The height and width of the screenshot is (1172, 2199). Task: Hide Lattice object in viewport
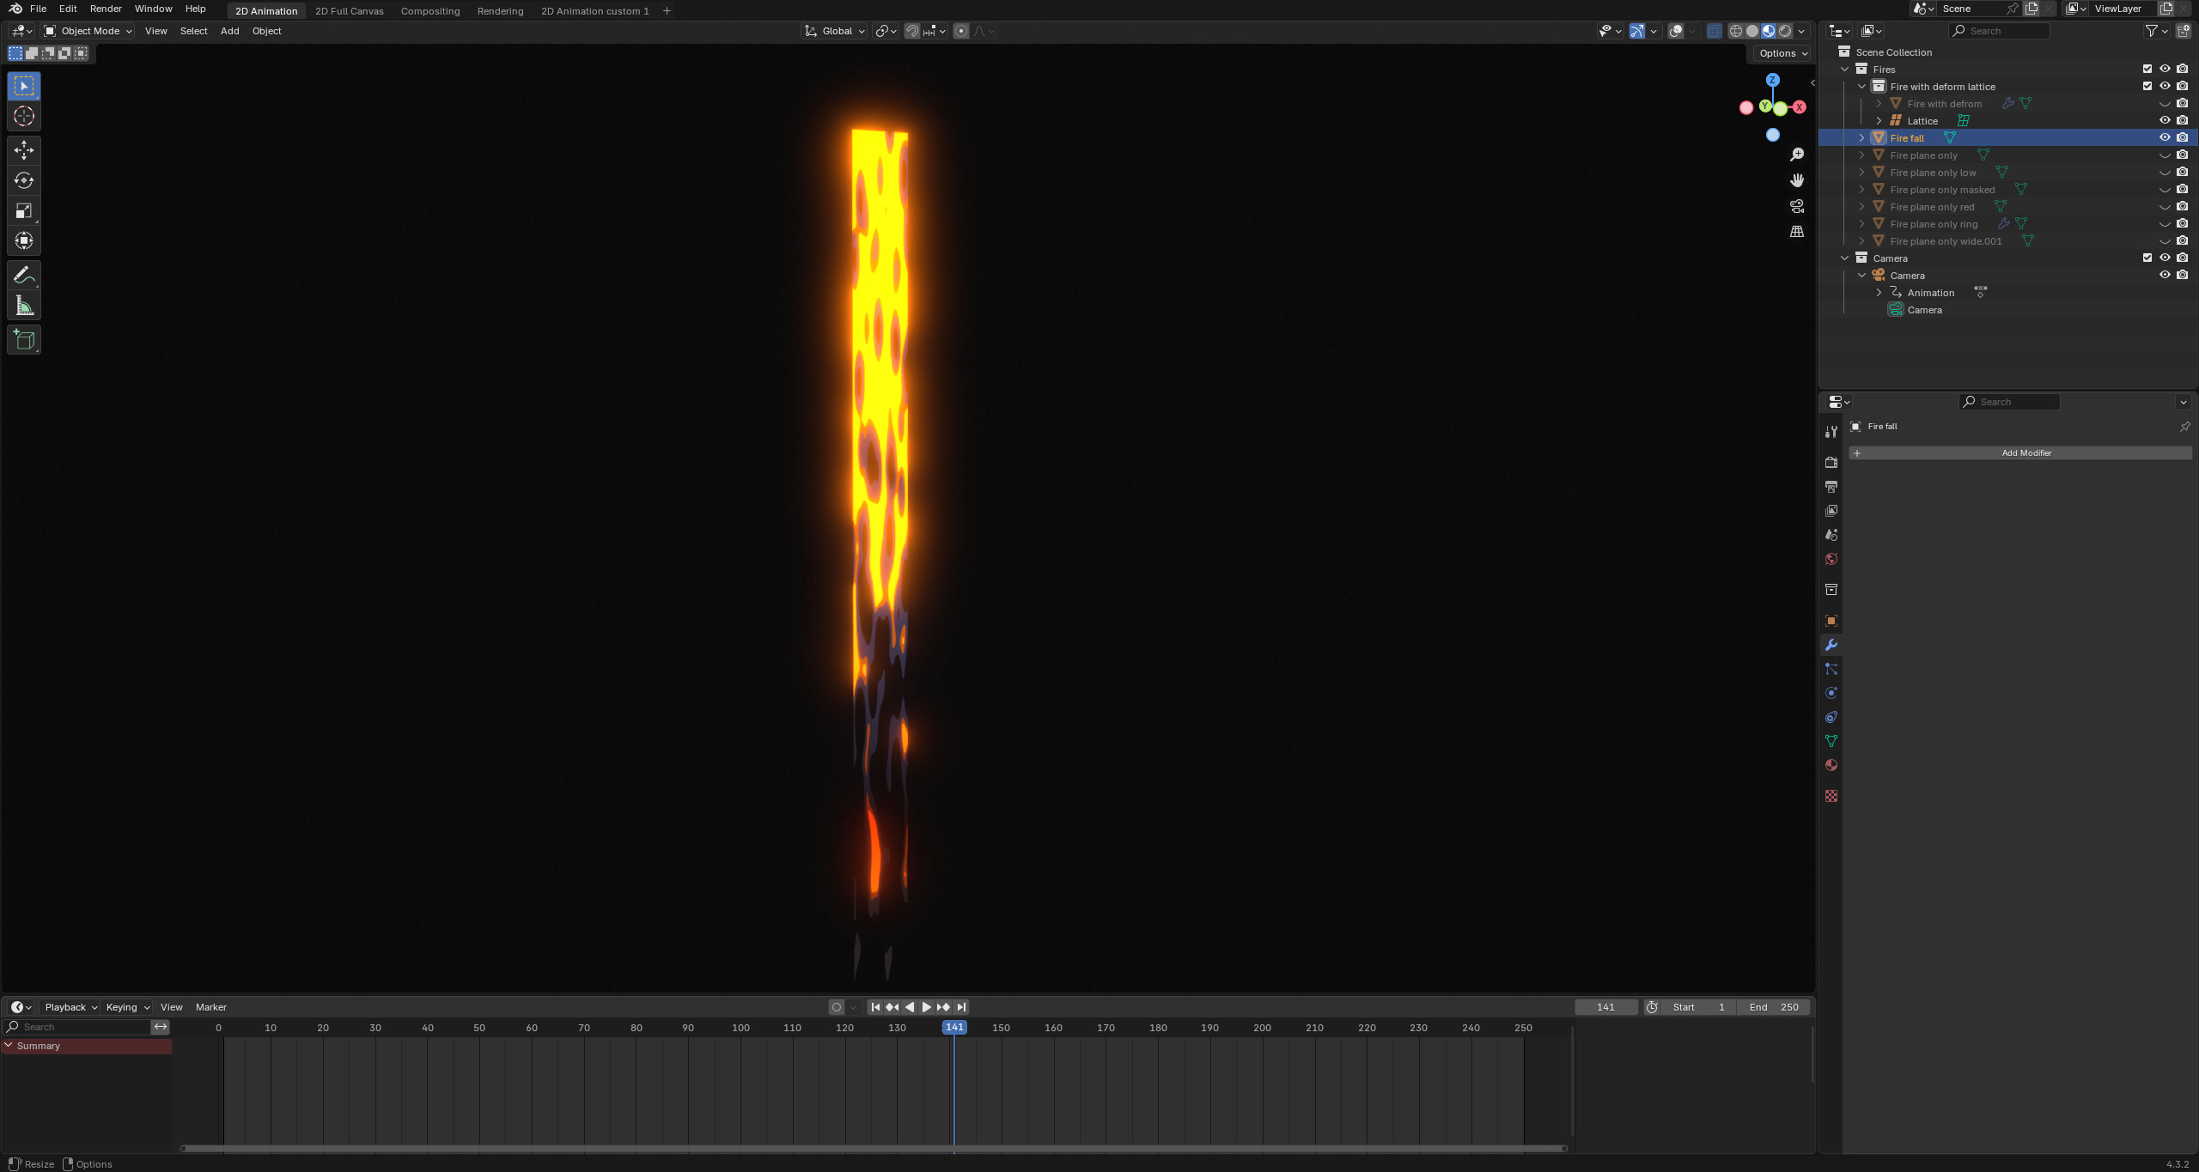coord(2165,120)
